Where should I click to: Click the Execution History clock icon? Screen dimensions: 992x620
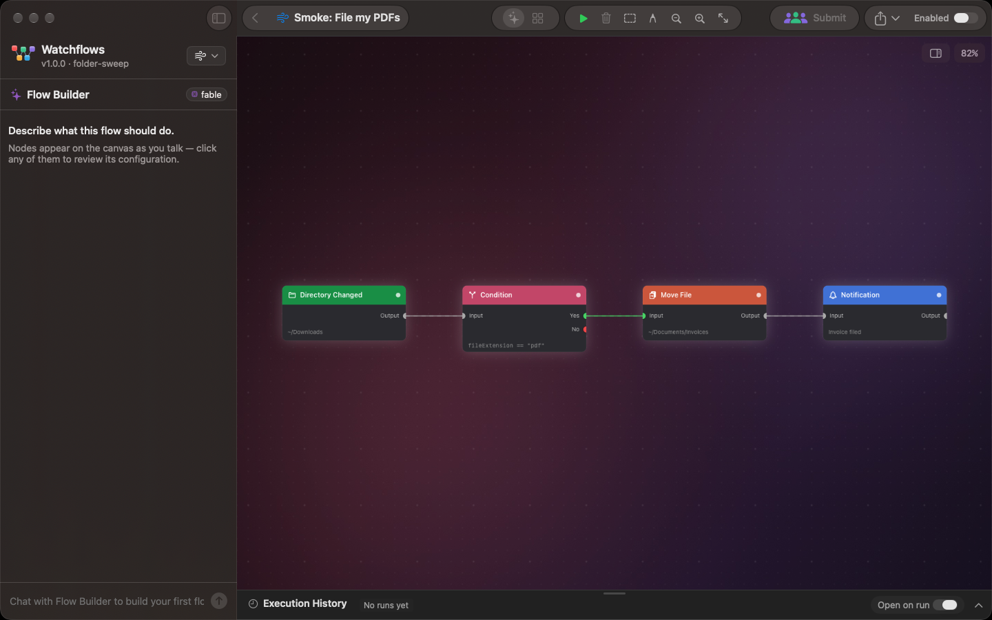[x=254, y=603]
